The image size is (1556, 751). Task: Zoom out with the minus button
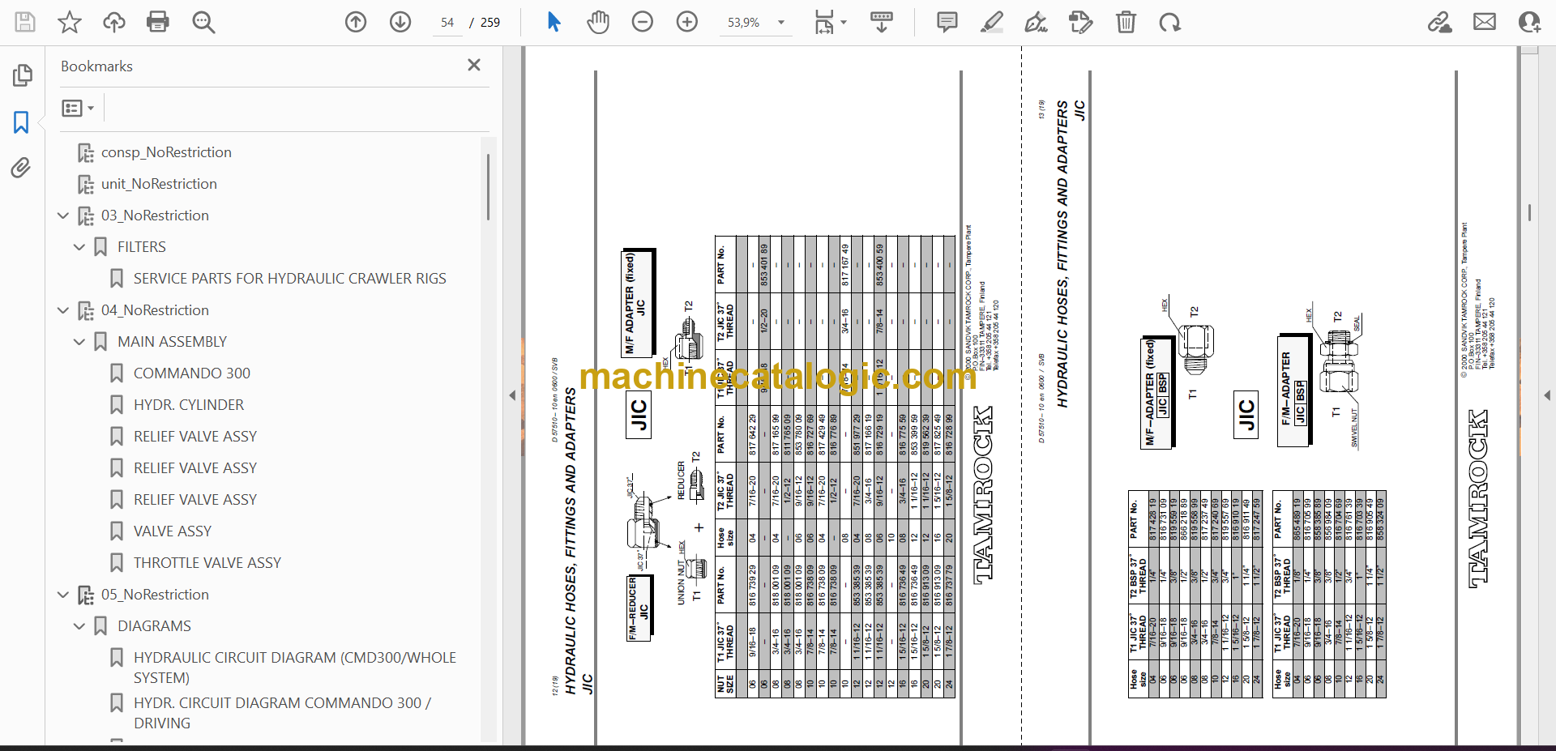coord(643,22)
